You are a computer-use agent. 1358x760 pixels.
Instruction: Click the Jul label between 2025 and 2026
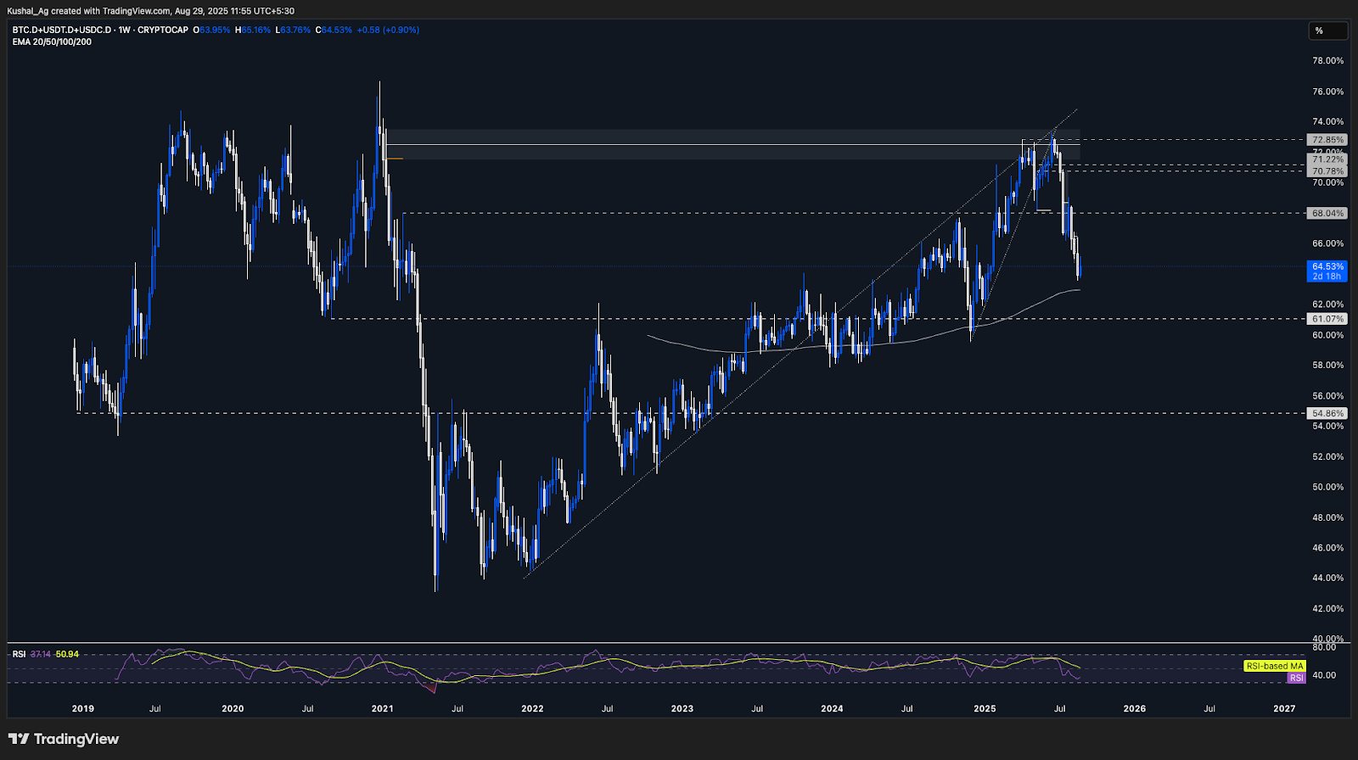click(1060, 709)
